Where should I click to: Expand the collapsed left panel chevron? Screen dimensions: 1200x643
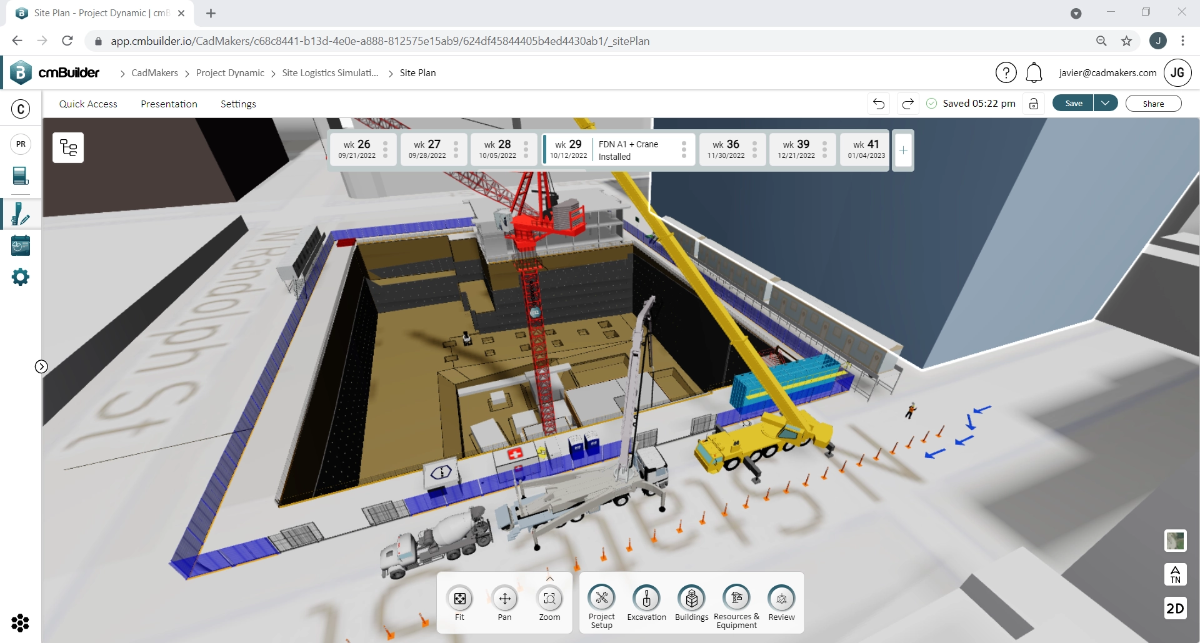pos(41,366)
